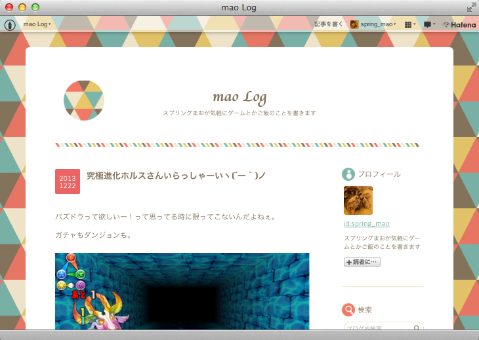Click the mao Log blog title

click(239, 97)
